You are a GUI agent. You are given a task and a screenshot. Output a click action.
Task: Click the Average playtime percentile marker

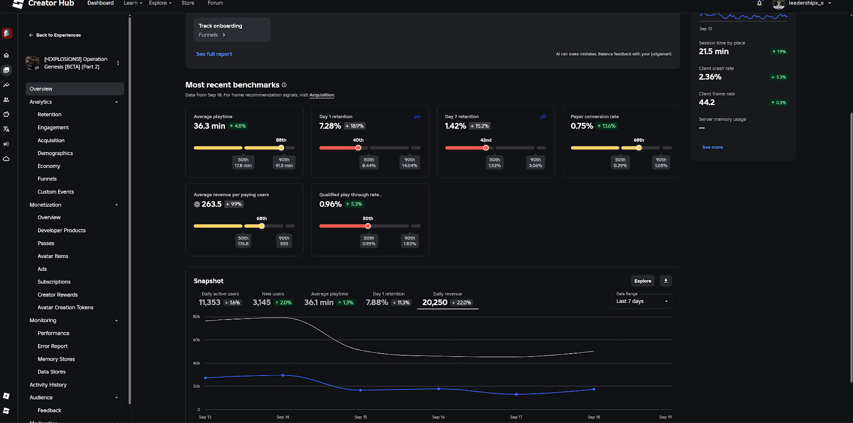tap(281, 148)
